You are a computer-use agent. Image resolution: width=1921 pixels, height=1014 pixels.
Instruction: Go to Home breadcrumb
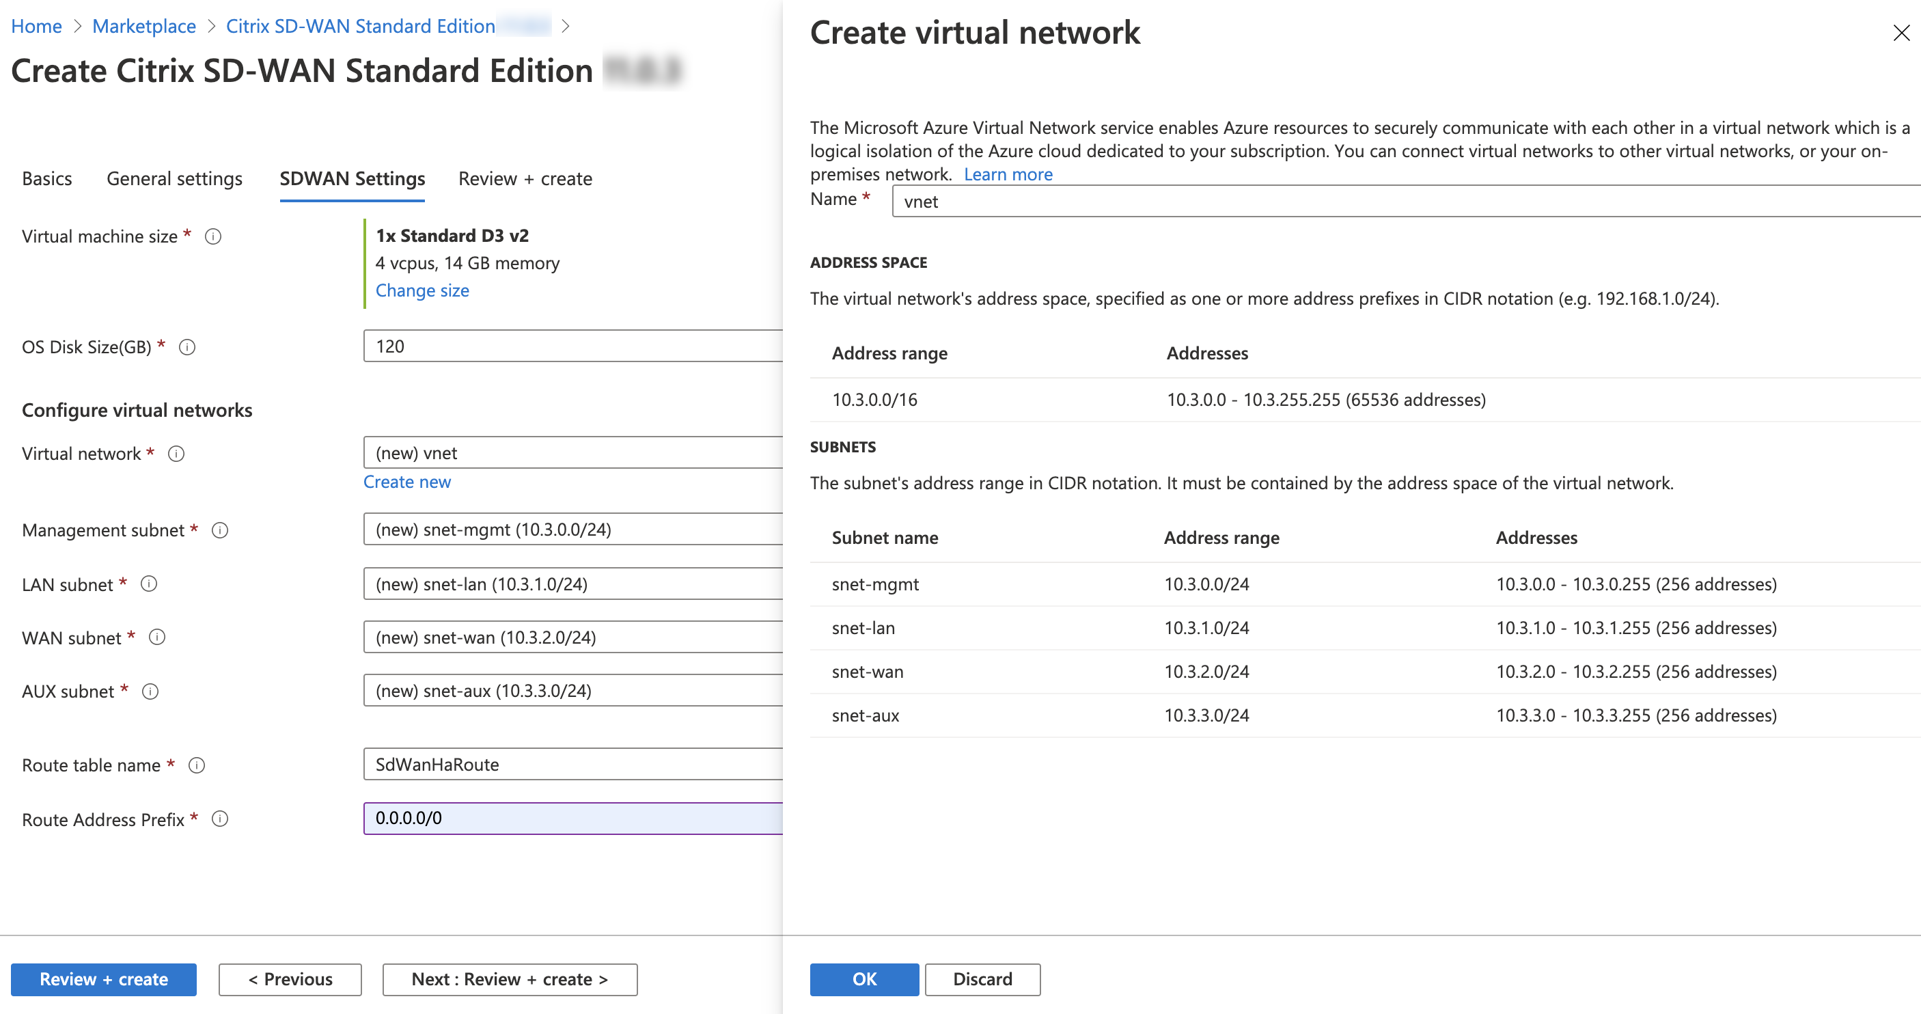pyautogui.click(x=36, y=27)
